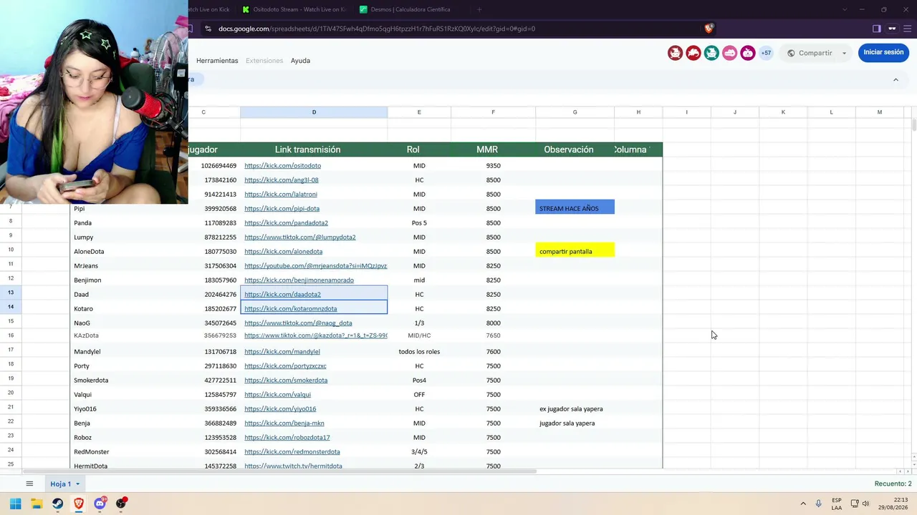View site information icon beside the URL
The height and width of the screenshot is (515, 917).
coord(208,29)
